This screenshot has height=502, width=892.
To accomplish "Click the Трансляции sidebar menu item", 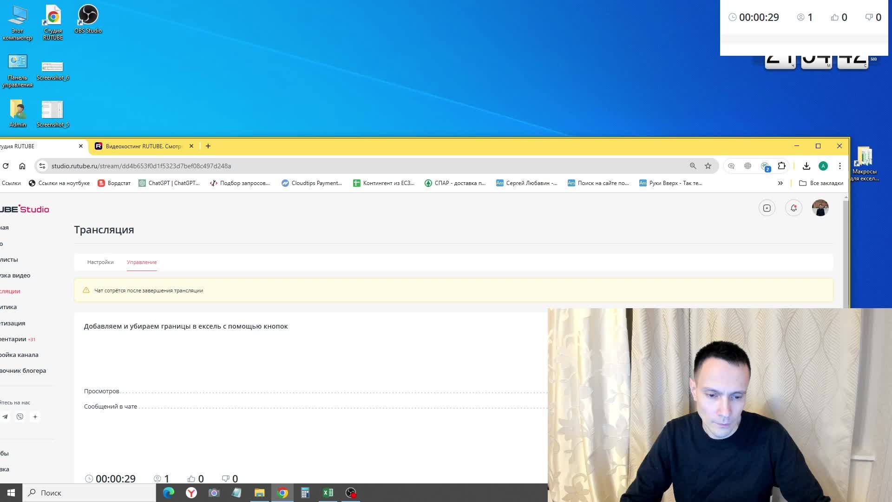I will [x=10, y=291].
